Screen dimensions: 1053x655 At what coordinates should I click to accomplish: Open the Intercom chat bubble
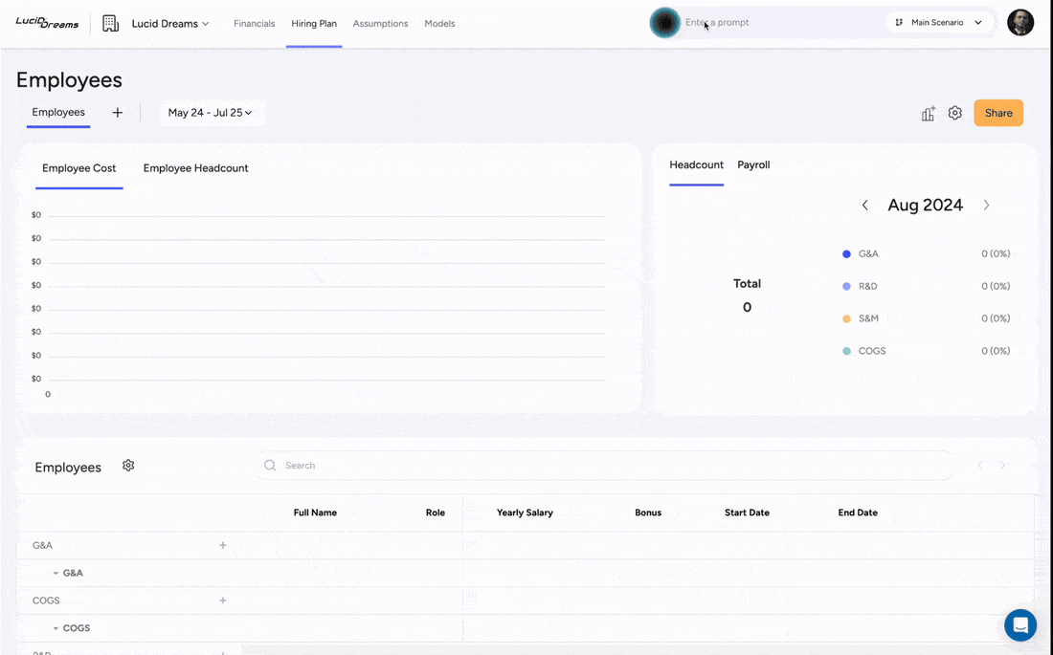1019,624
